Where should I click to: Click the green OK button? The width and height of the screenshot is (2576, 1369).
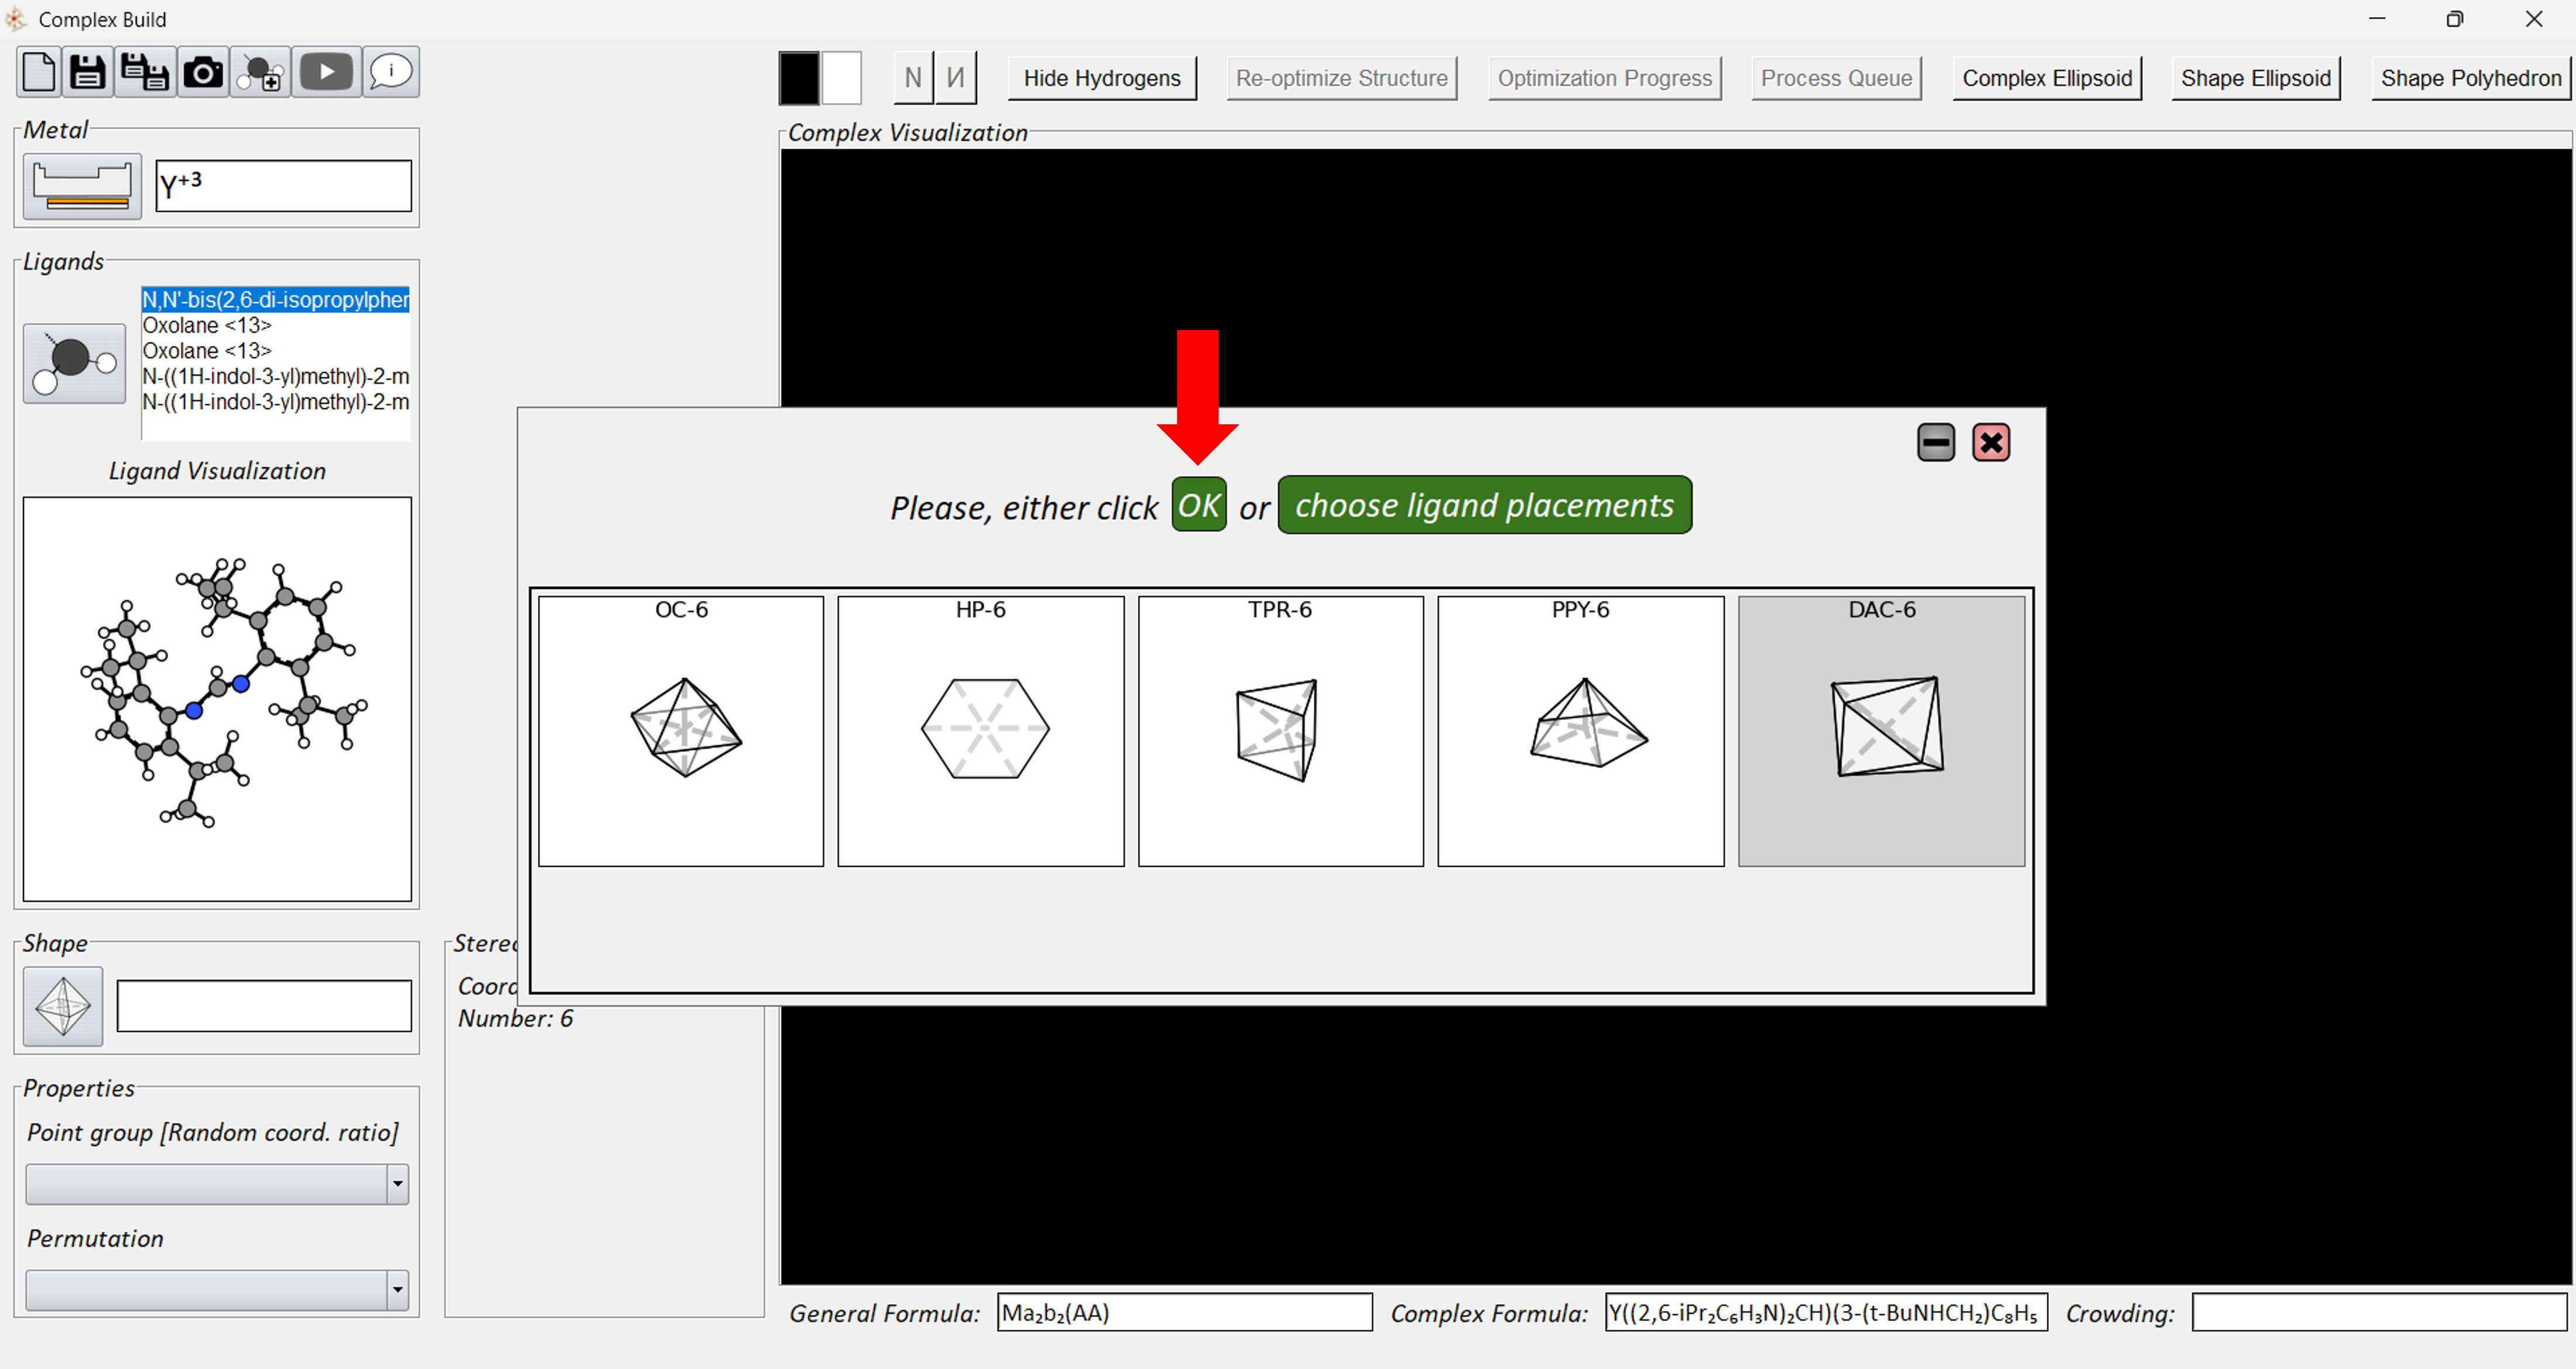pyautogui.click(x=1198, y=505)
